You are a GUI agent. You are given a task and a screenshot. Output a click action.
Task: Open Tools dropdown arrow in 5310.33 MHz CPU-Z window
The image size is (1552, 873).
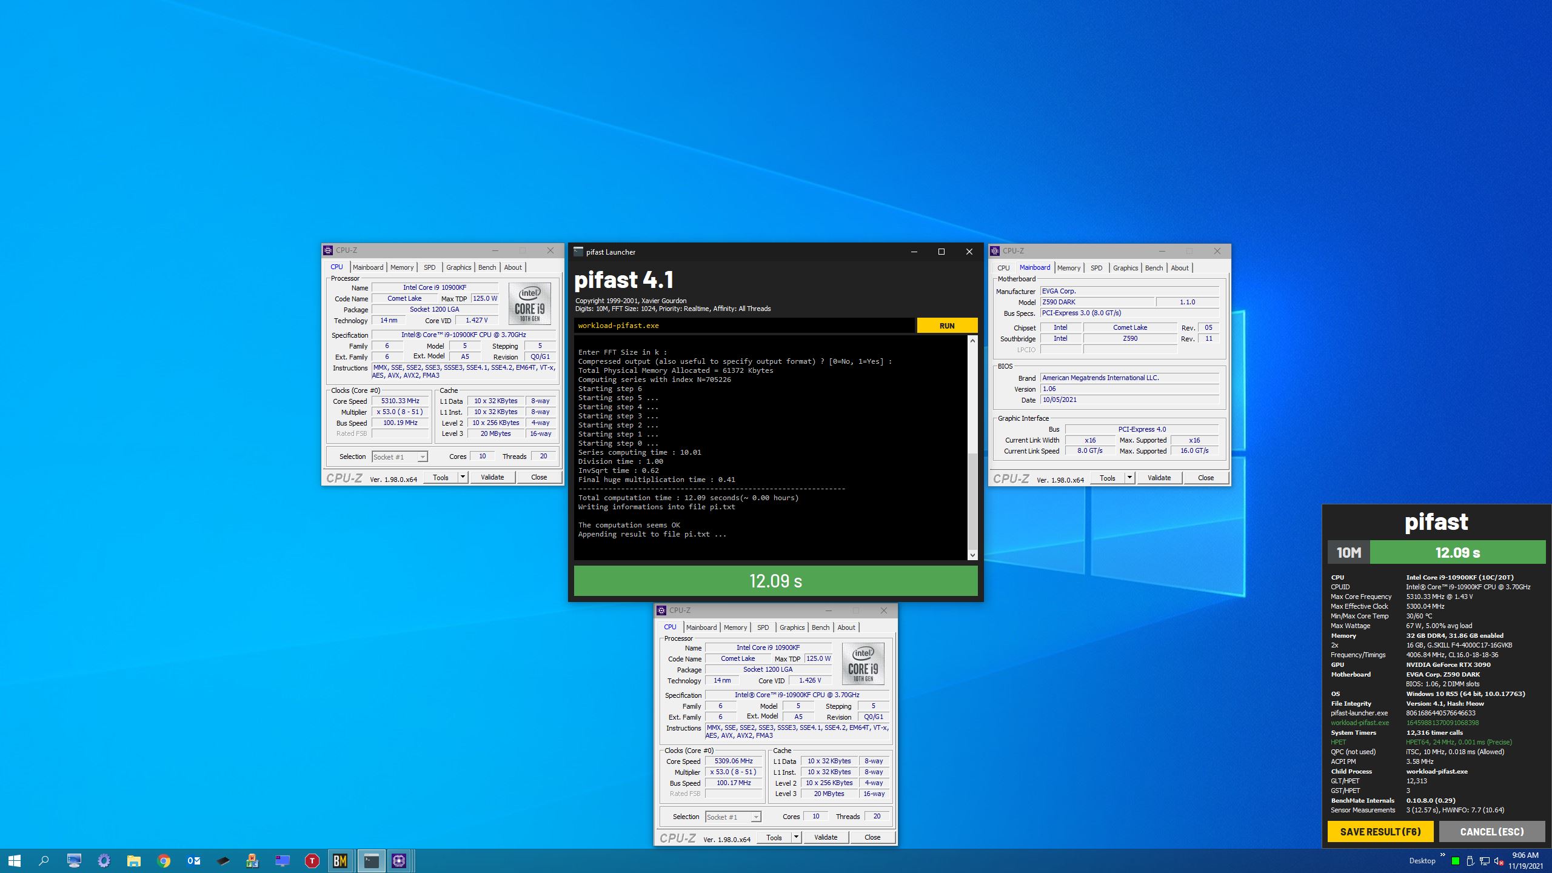[x=463, y=477]
